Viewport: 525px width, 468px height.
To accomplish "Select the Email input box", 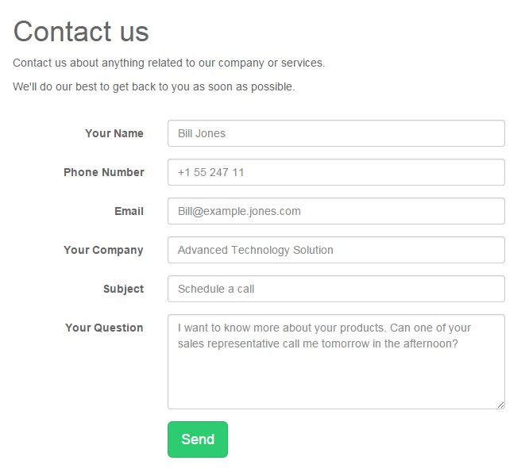I will pyautogui.click(x=336, y=211).
